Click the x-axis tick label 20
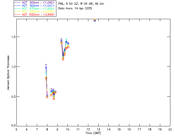This screenshot has width=175, height=140. 170,129
